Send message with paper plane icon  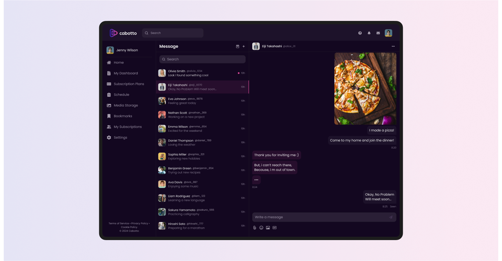[x=391, y=217]
